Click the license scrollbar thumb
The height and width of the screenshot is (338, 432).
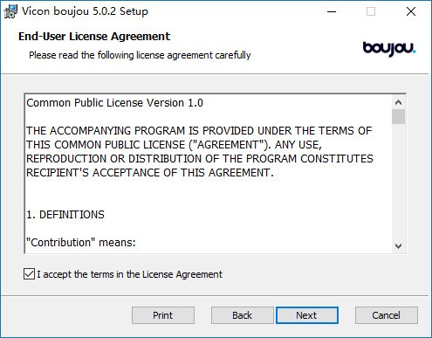tap(398, 116)
